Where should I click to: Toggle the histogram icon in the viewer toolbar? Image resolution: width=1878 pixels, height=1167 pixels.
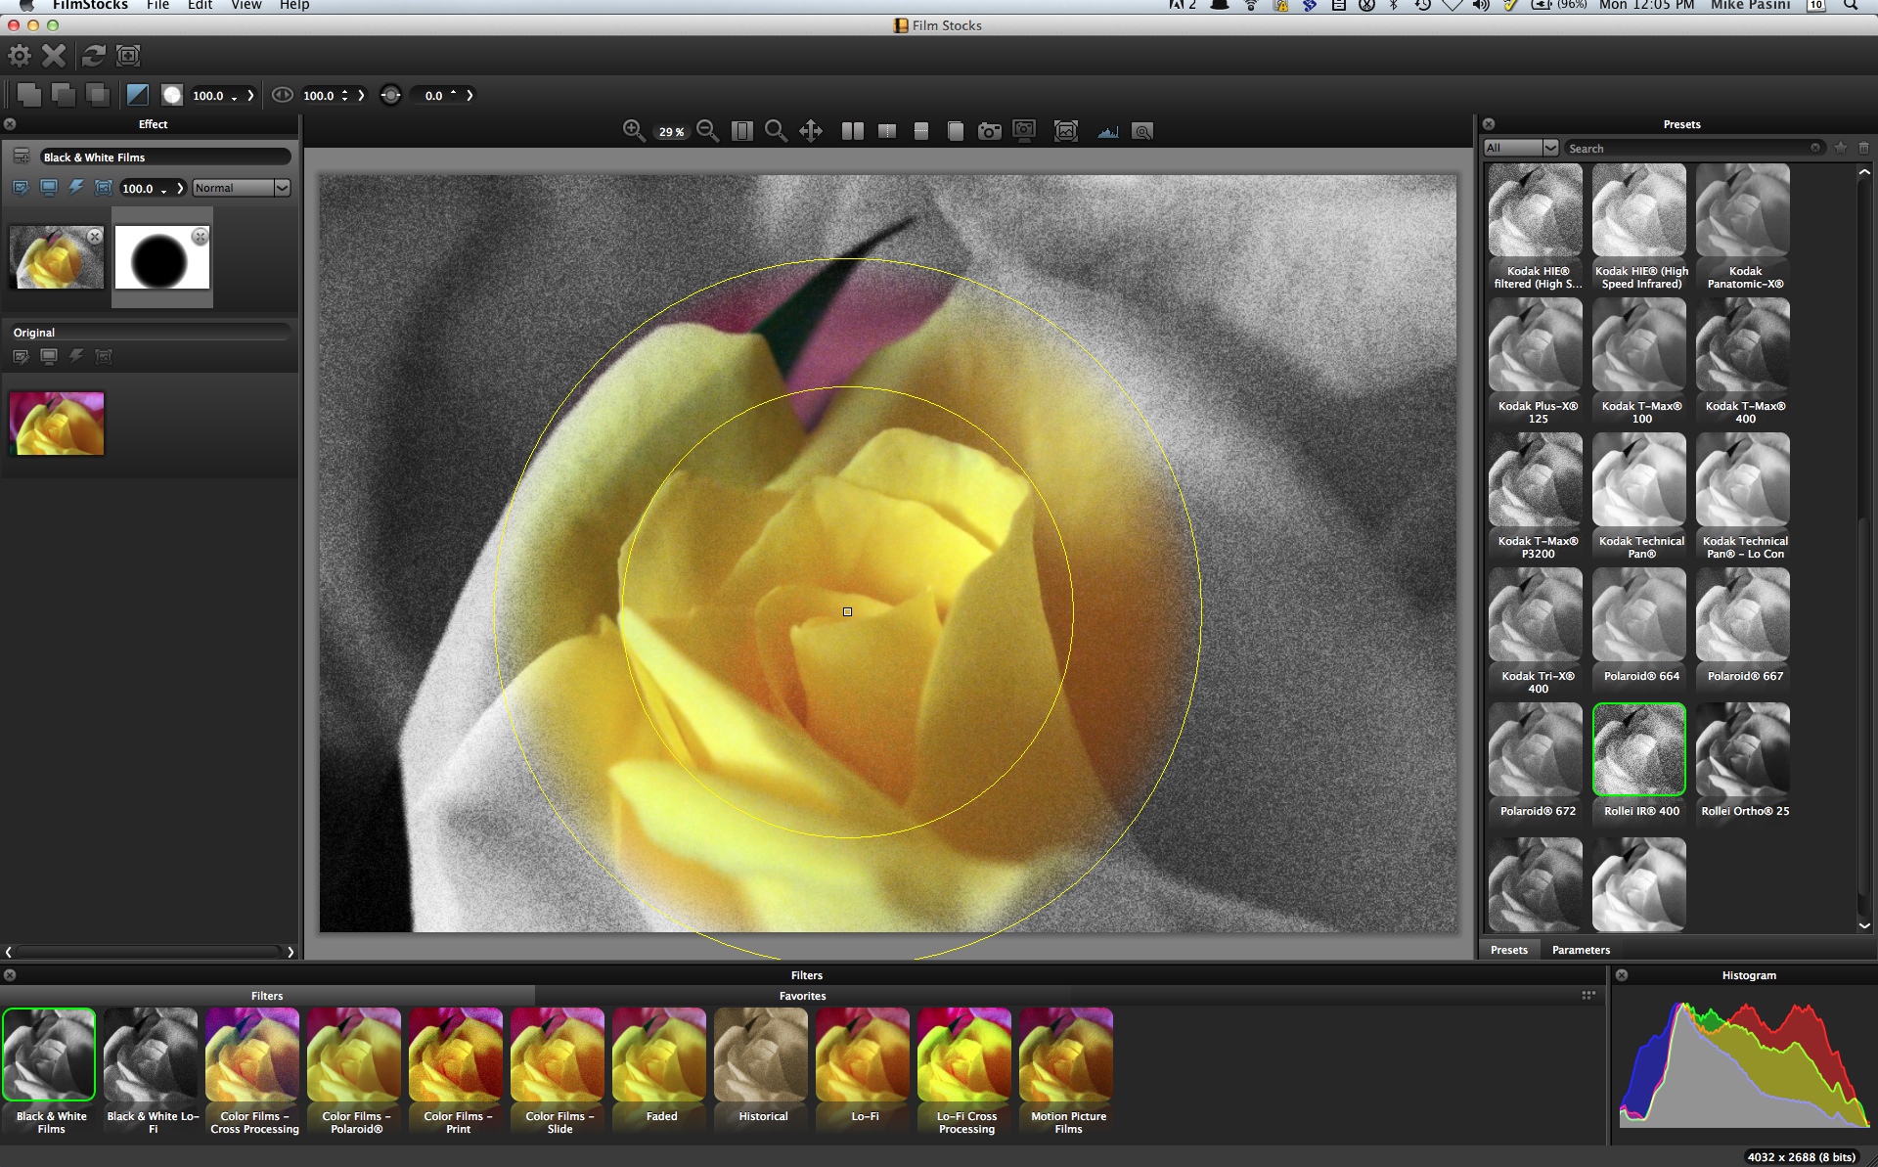point(1107,131)
